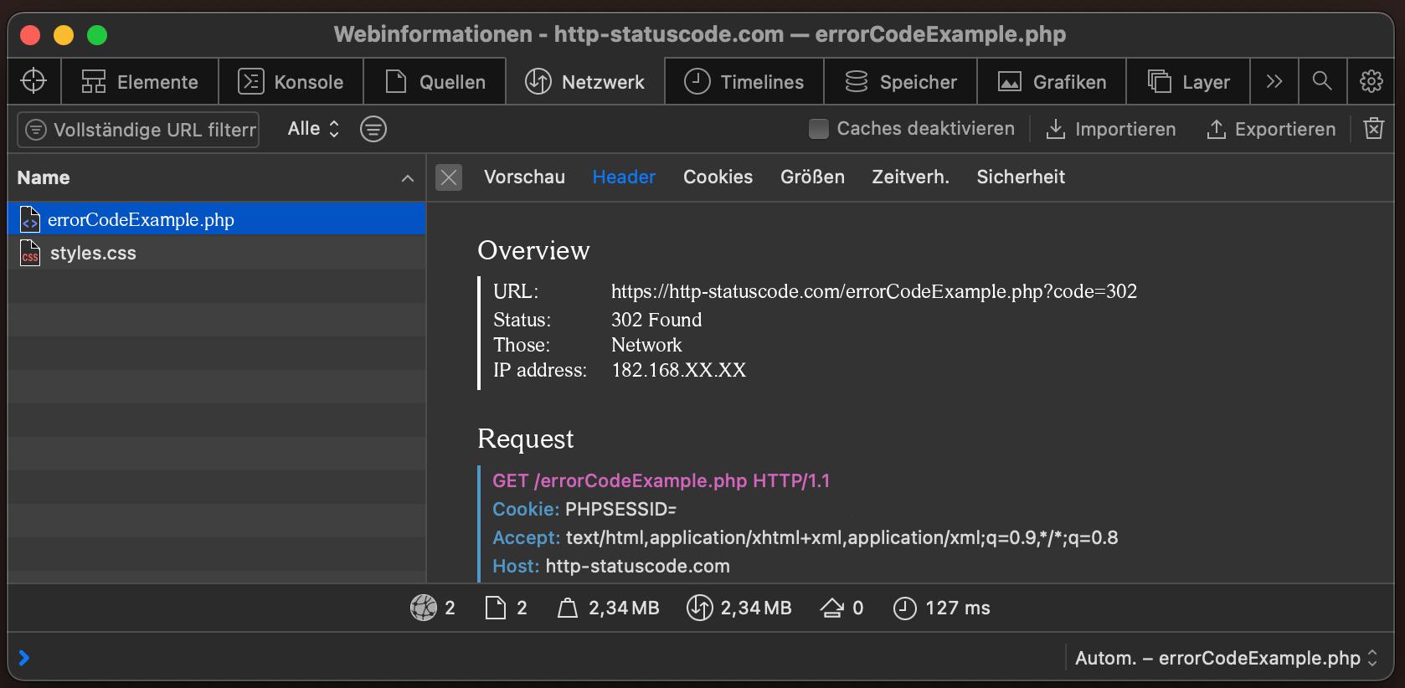Click the Request section heading
1405x688 pixels.
[x=525, y=439]
